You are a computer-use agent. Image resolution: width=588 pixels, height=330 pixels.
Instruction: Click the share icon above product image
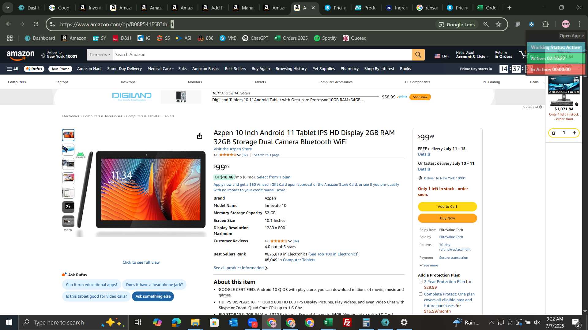pyautogui.click(x=200, y=136)
